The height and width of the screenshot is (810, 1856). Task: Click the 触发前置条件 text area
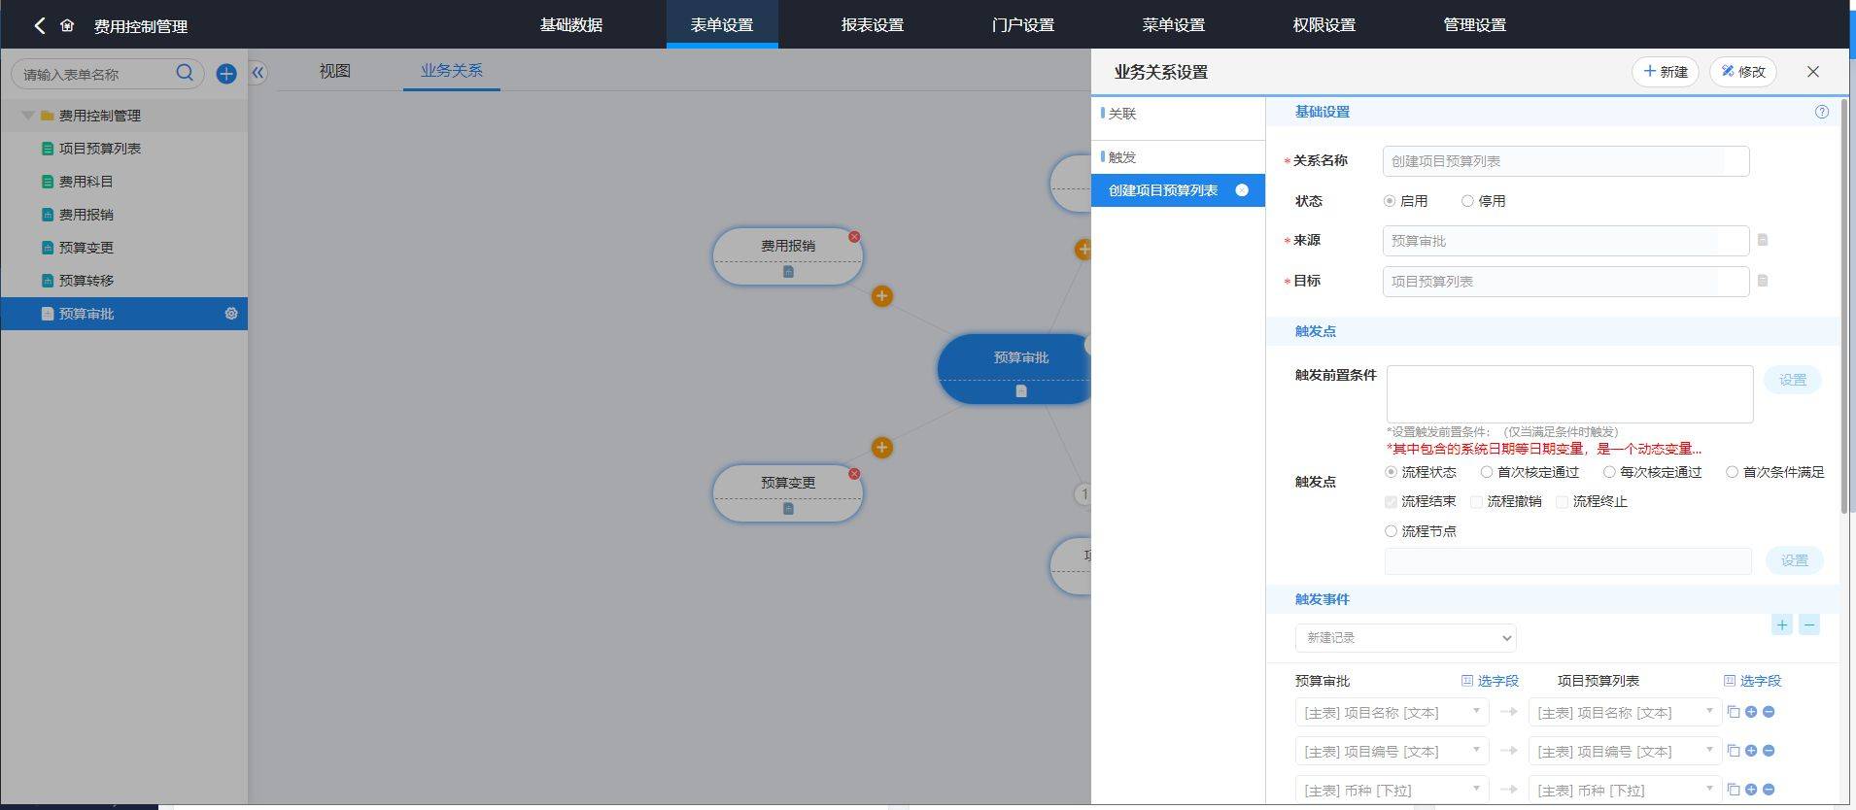tap(1569, 394)
